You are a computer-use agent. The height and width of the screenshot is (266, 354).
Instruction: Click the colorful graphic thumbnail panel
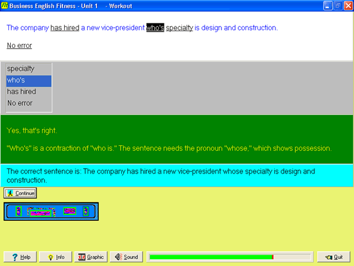pyautogui.click(x=51, y=211)
